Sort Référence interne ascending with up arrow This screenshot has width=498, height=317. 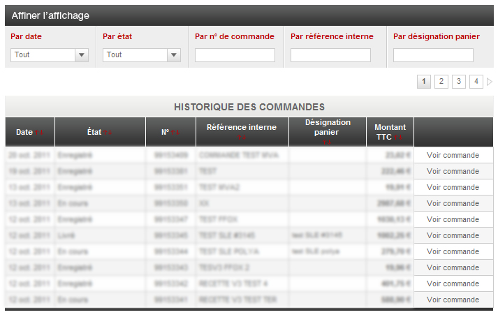pyautogui.click(x=240, y=138)
